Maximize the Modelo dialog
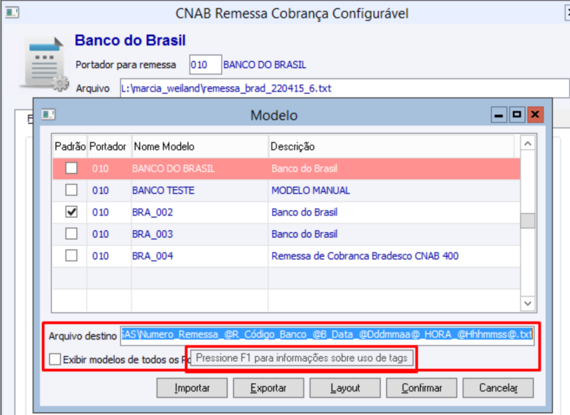The width and height of the screenshot is (570, 415). coord(517,115)
